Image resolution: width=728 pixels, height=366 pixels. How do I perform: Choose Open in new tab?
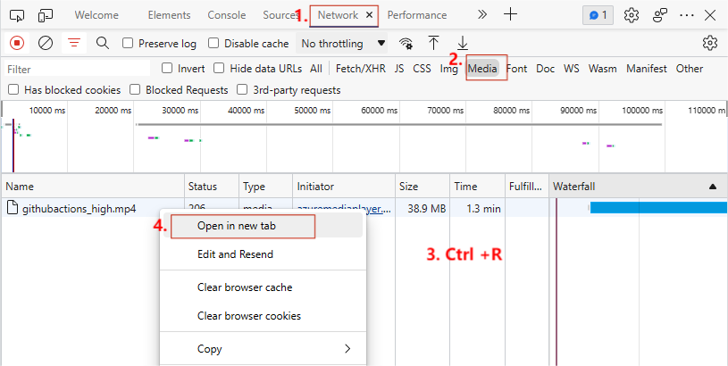click(x=236, y=226)
